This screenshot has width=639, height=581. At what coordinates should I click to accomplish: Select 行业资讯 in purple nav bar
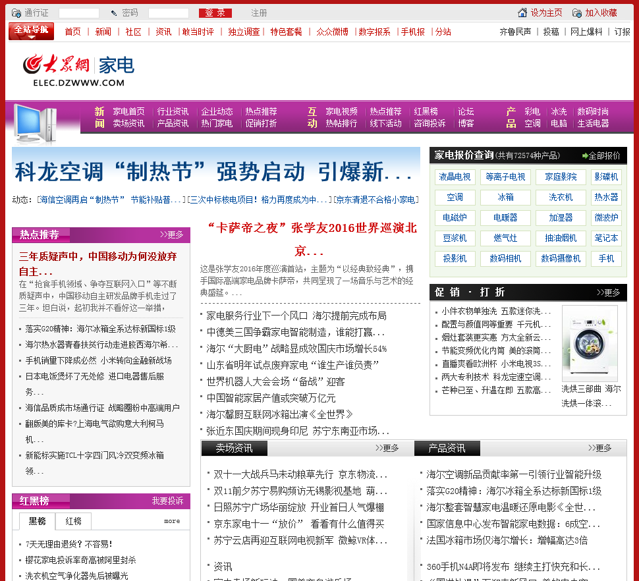coord(173,111)
